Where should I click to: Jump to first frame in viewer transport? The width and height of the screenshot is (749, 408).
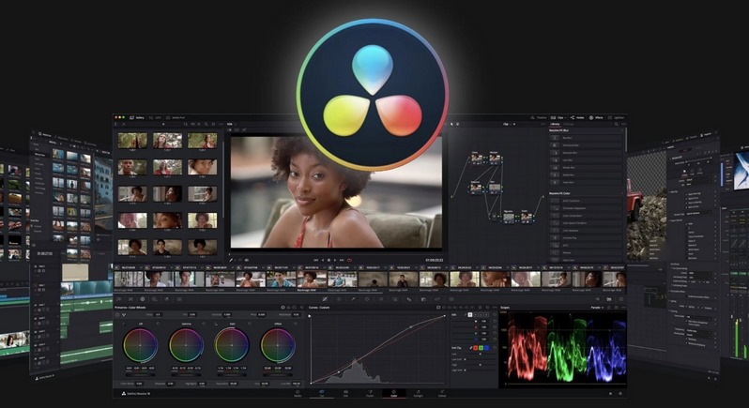click(315, 260)
